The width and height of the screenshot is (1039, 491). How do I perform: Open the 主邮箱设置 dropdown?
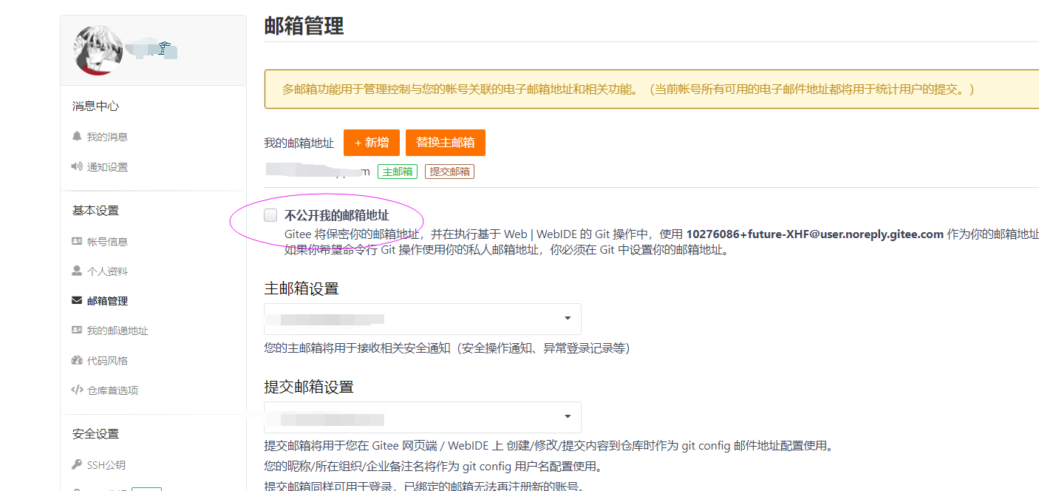[x=422, y=318]
